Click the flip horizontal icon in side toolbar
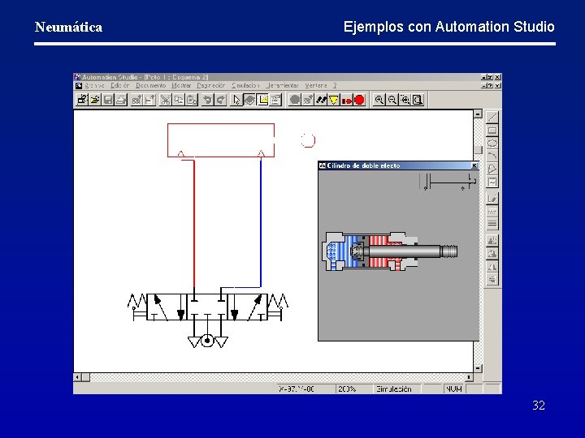Image resolution: width=585 pixels, height=438 pixels. [492, 266]
